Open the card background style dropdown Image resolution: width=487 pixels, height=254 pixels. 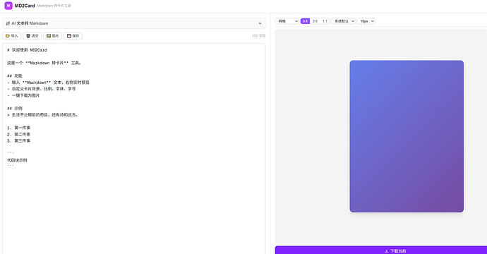(x=287, y=21)
